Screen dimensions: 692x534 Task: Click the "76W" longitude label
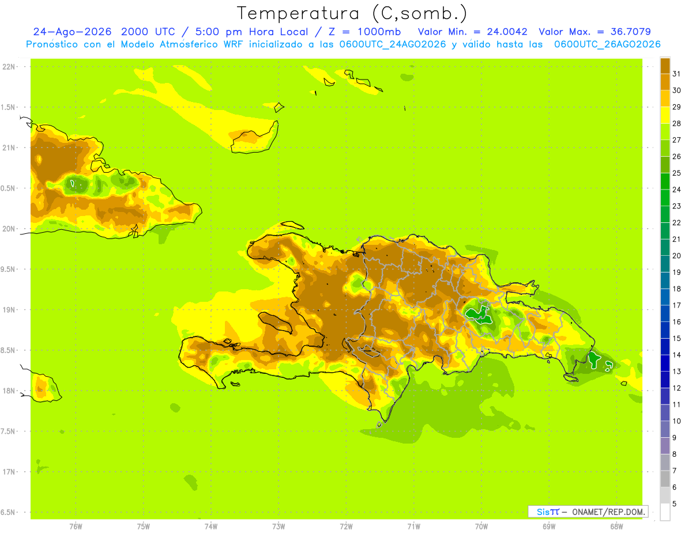point(76,526)
